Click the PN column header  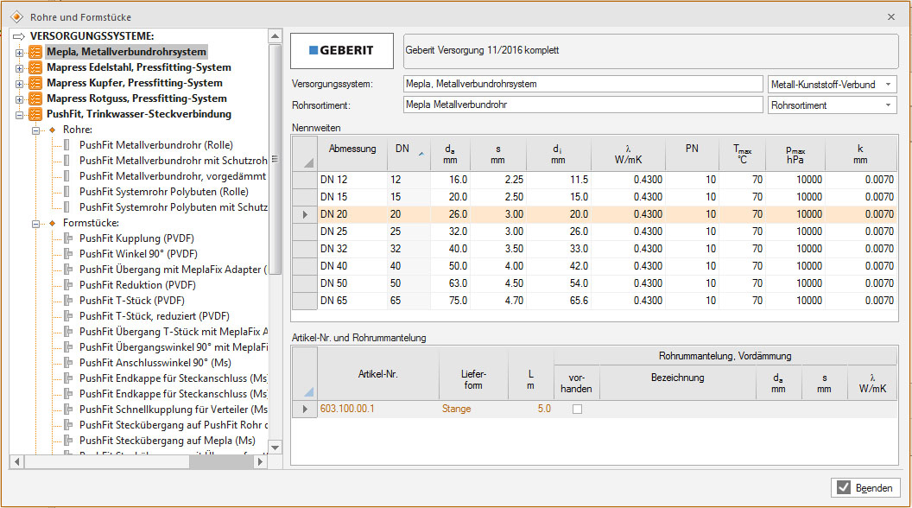[692, 154]
